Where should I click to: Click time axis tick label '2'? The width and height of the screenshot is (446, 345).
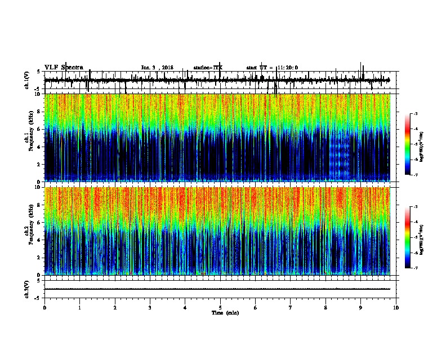pyautogui.click(x=115, y=308)
